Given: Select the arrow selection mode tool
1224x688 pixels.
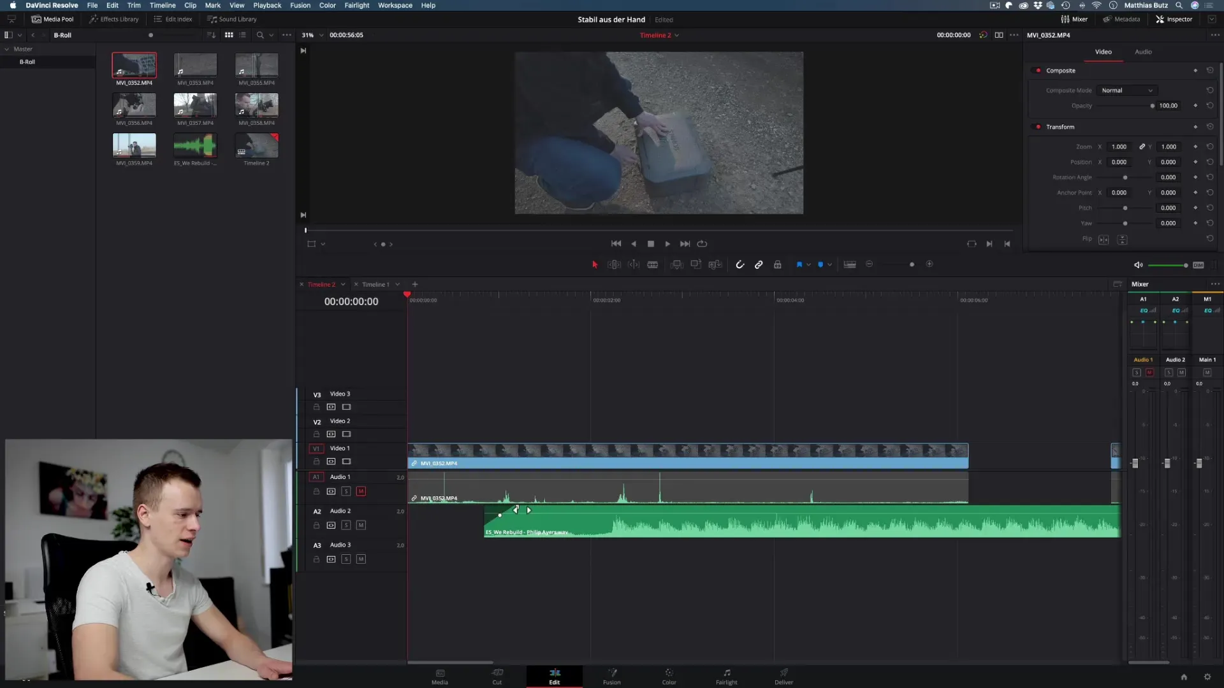Looking at the screenshot, I should tap(595, 264).
